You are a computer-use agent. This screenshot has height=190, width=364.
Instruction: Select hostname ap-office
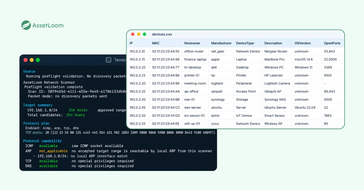(x=191, y=91)
